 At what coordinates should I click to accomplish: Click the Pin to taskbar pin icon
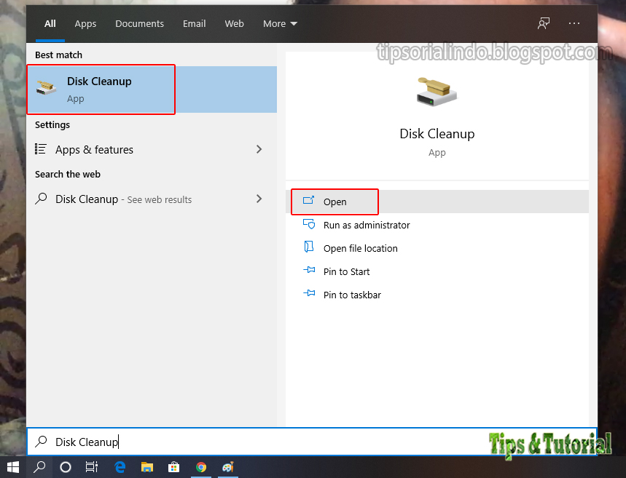click(309, 293)
